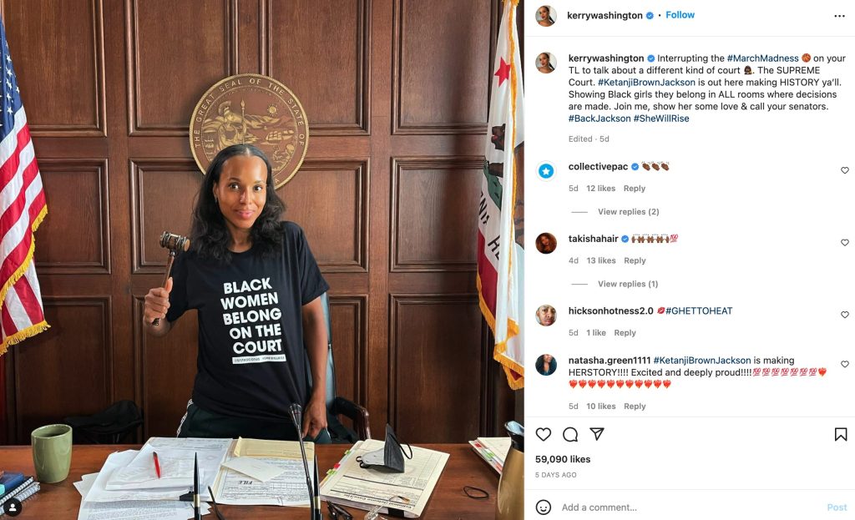
Task: Like natasha.green1111's comment heart
Action: [845, 364]
